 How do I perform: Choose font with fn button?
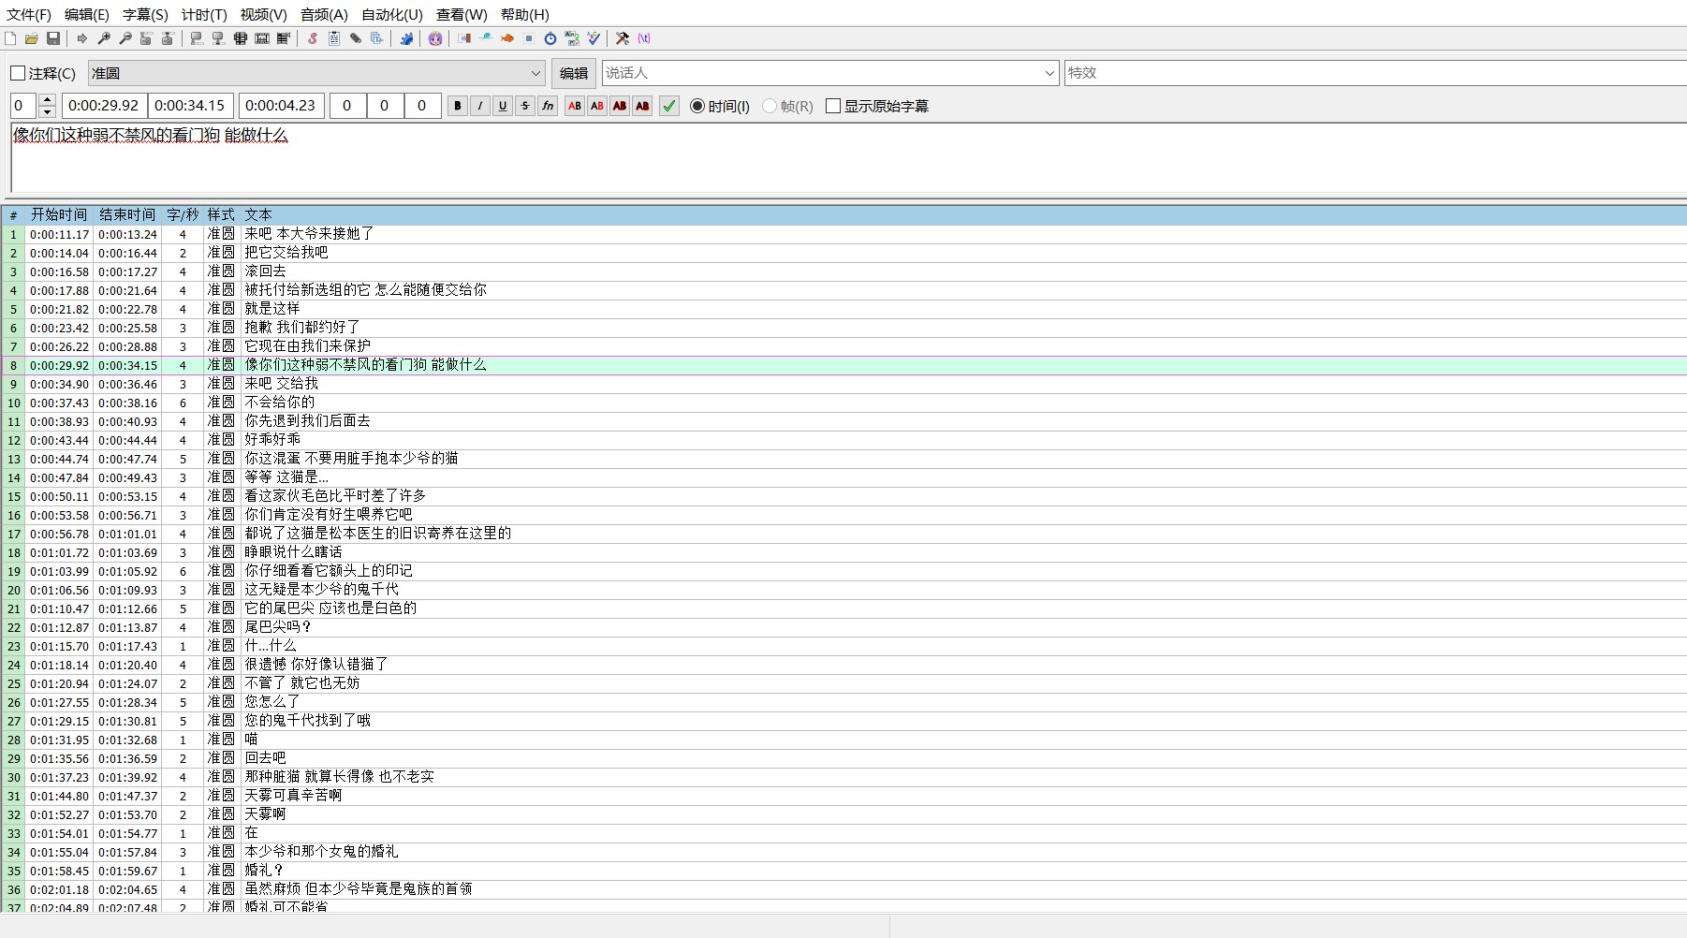point(548,106)
